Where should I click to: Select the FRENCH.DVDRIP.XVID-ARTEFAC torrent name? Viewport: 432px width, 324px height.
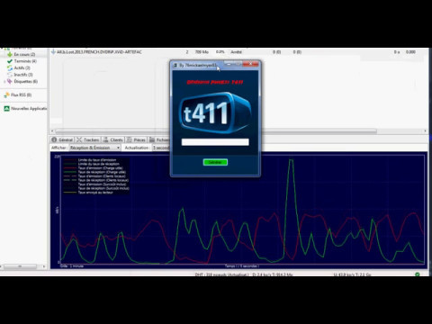pos(99,52)
